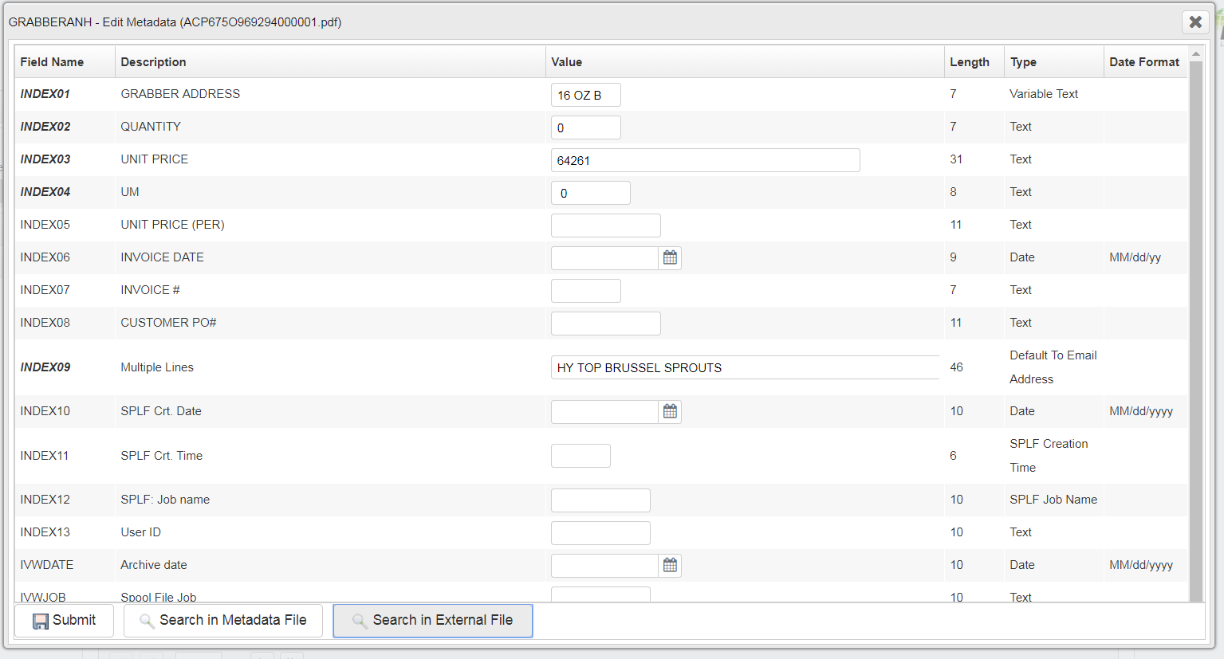This screenshot has height=659, width=1224.
Task: Click Search in External File button
Action: pos(432,621)
